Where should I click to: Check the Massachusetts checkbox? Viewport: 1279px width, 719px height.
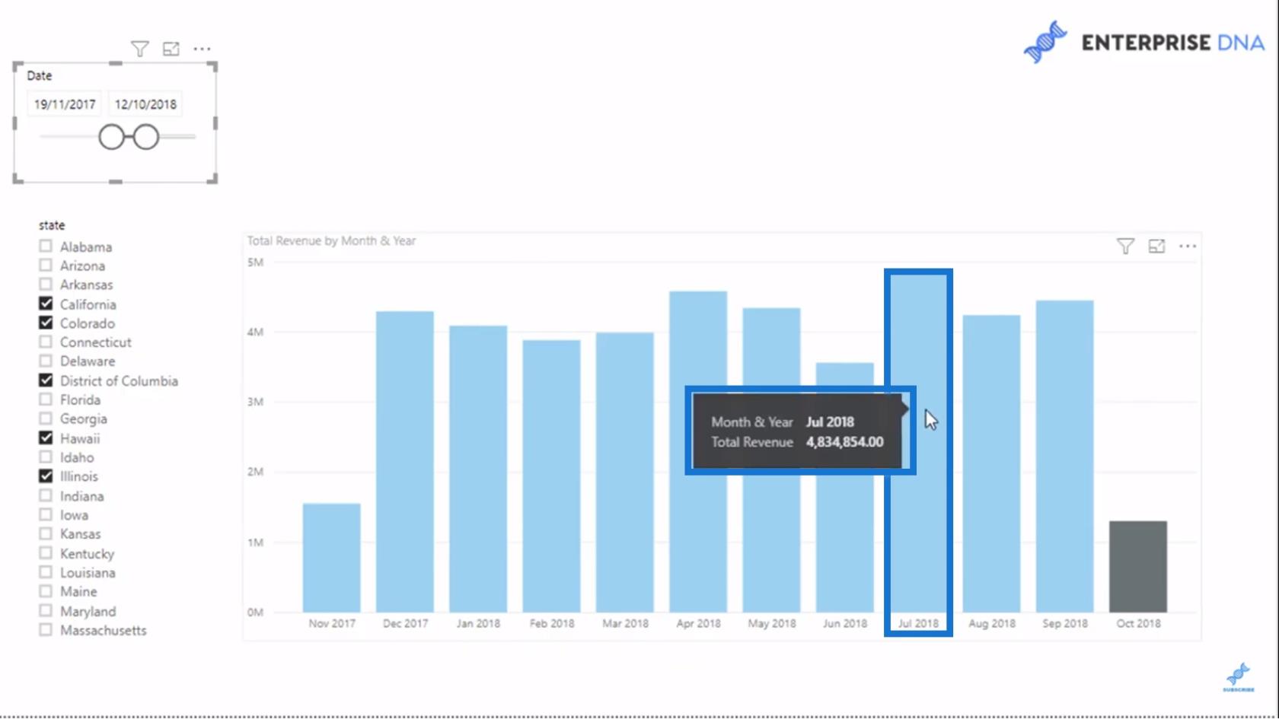click(x=46, y=630)
